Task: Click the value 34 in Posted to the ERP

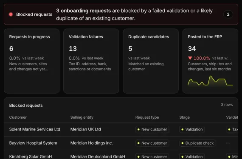Action: (x=192, y=49)
